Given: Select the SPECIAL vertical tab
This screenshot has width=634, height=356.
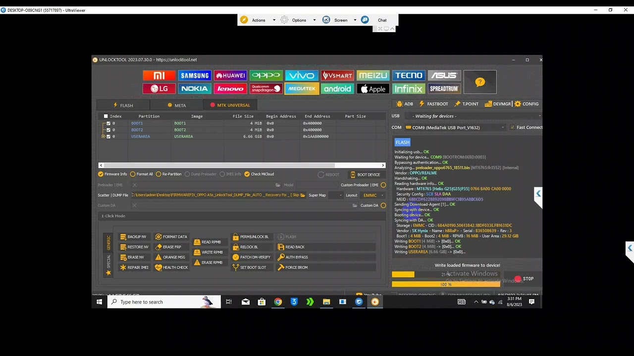Looking at the screenshot, I should tap(108, 265).
